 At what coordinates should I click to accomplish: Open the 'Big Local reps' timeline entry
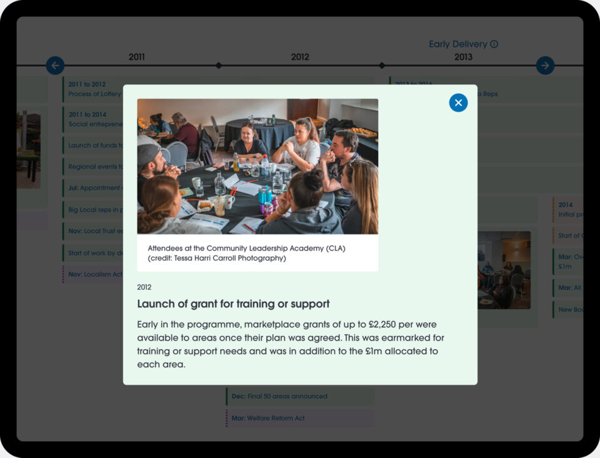[94, 211]
